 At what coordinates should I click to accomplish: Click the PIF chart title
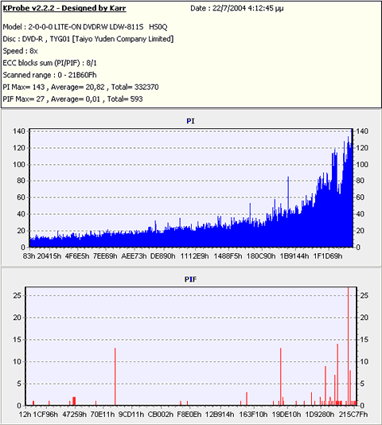click(x=190, y=279)
